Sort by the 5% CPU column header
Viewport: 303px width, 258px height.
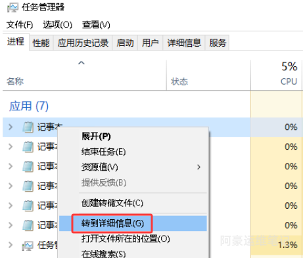click(x=276, y=75)
